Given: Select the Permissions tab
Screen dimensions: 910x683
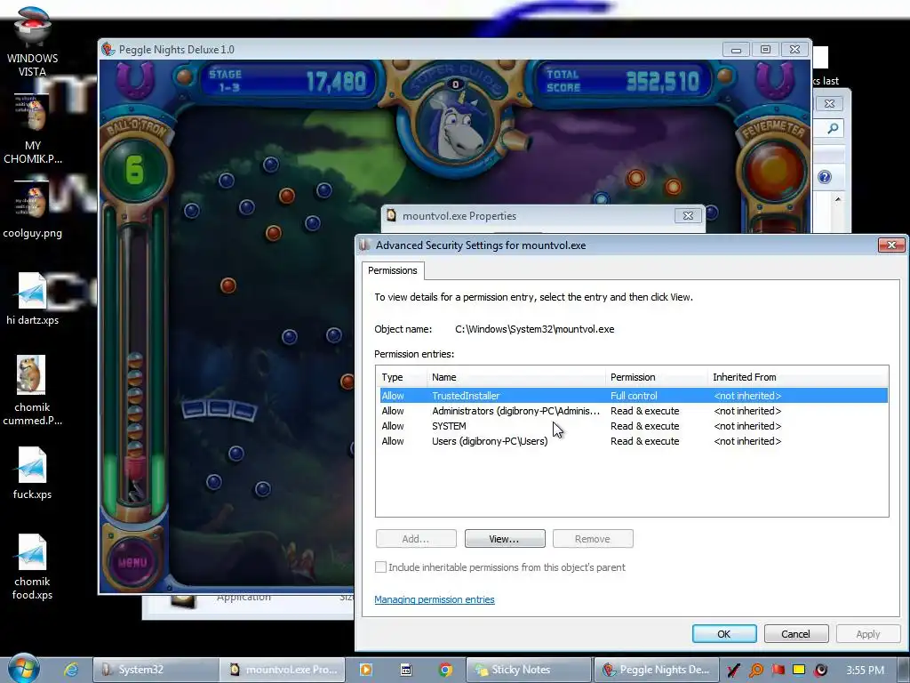Looking at the screenshot, I should click(x=392, y=270).
